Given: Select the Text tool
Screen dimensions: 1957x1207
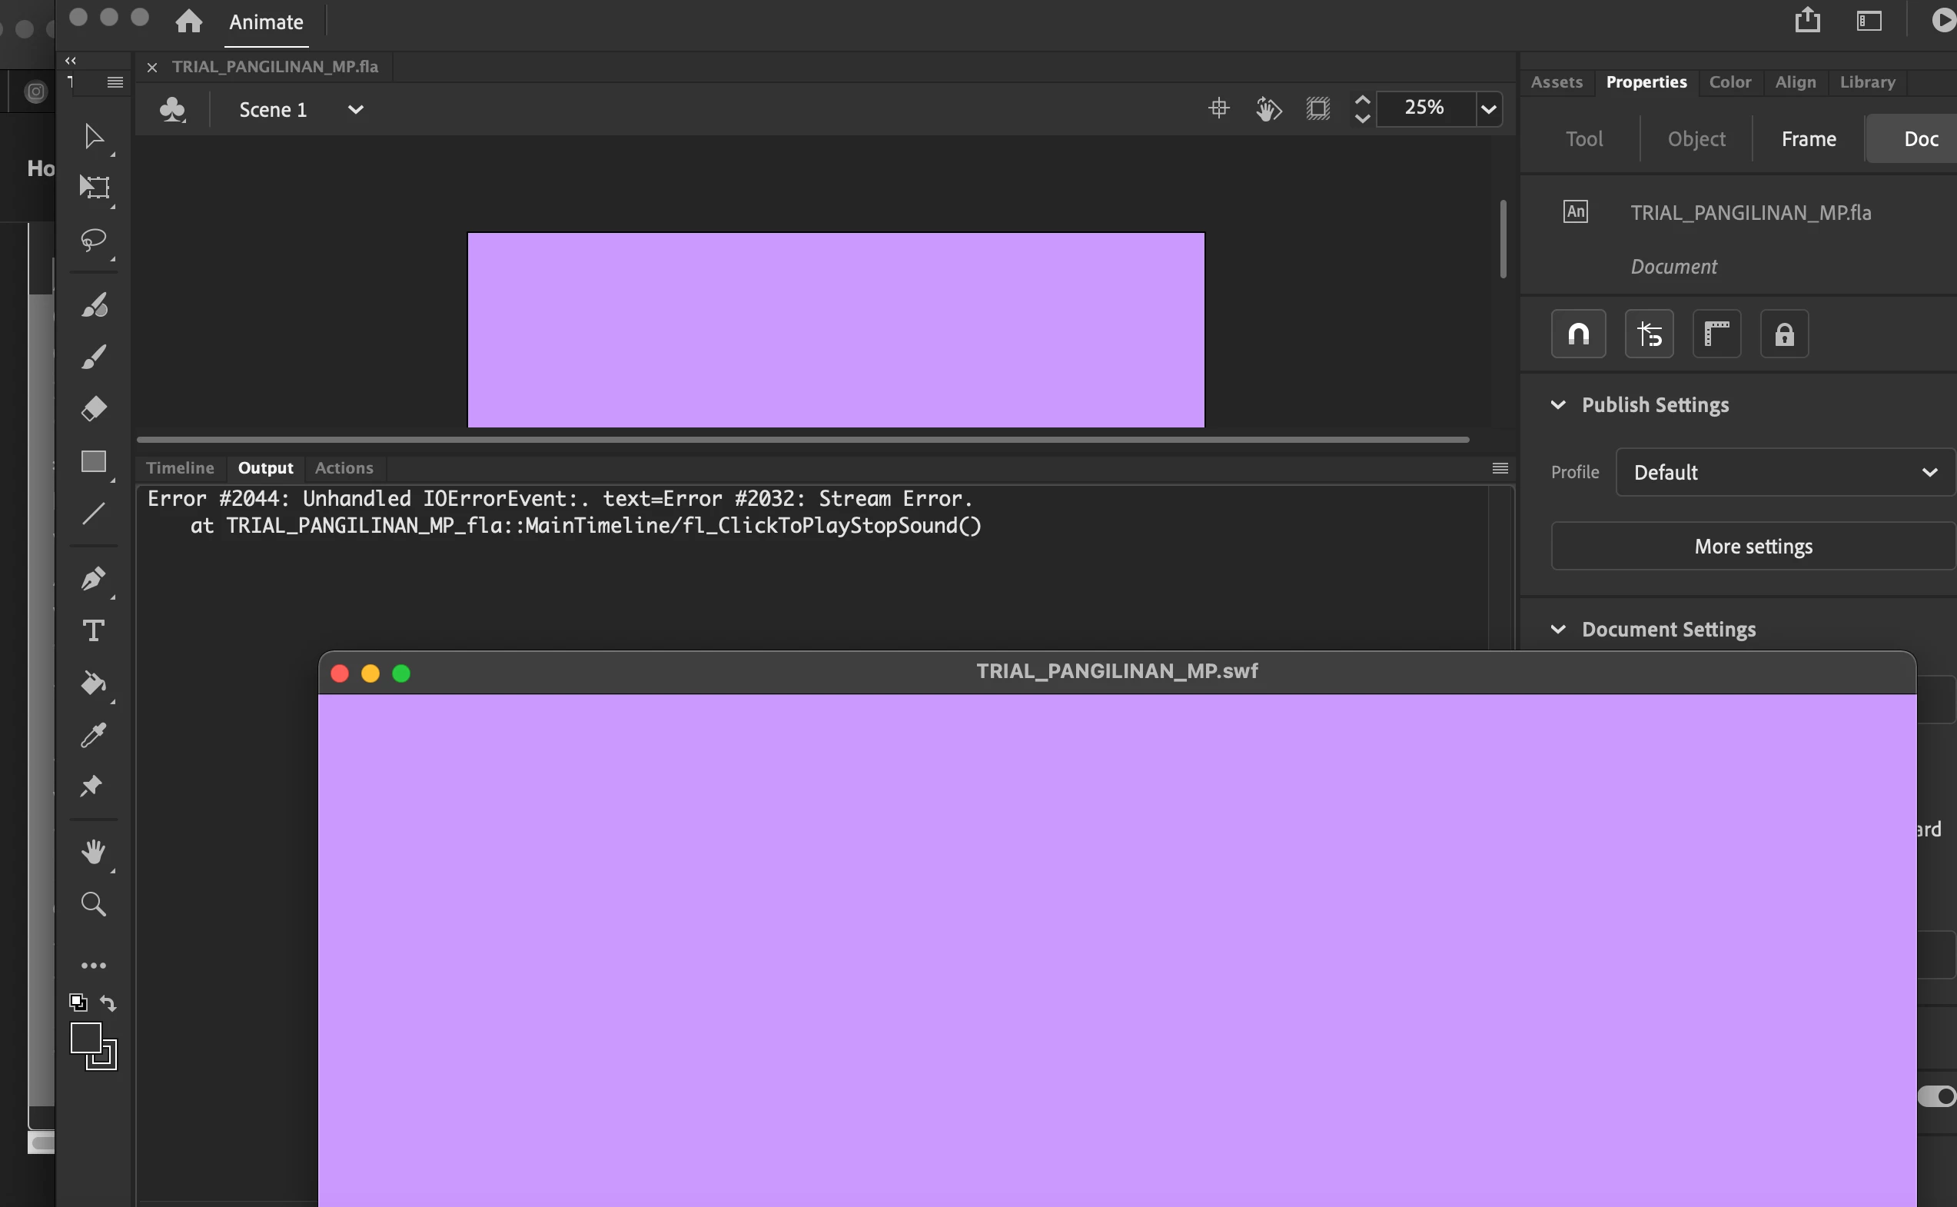Looking at the screenshot, I should tap(93, 630).
